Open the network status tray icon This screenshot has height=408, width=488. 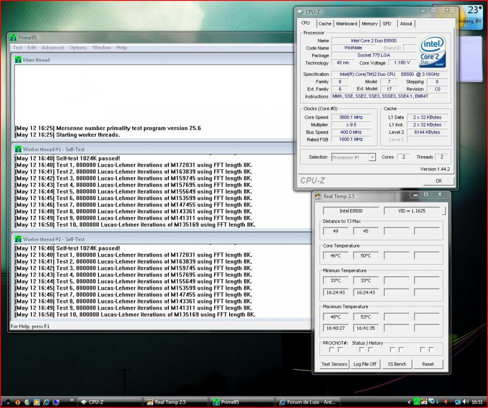click(458, 402)
